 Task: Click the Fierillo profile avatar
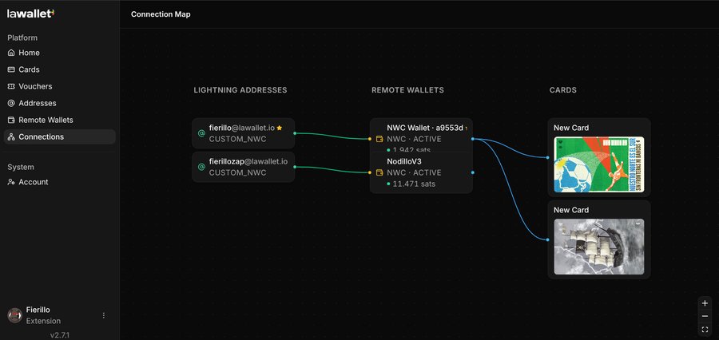pos(14,315)
